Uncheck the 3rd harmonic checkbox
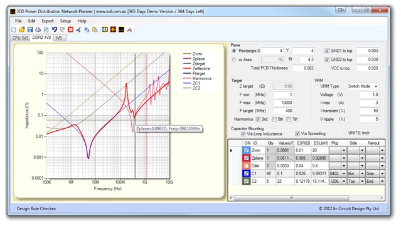This screenshot has width=401, height=226. tap(258, 119)
